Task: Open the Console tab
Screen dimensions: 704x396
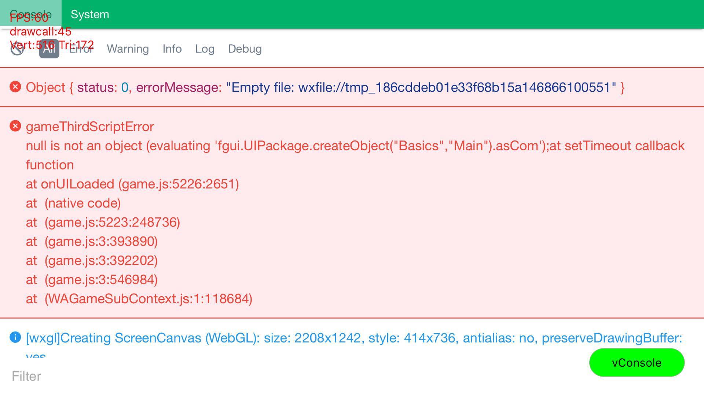Action: point(30,14)
